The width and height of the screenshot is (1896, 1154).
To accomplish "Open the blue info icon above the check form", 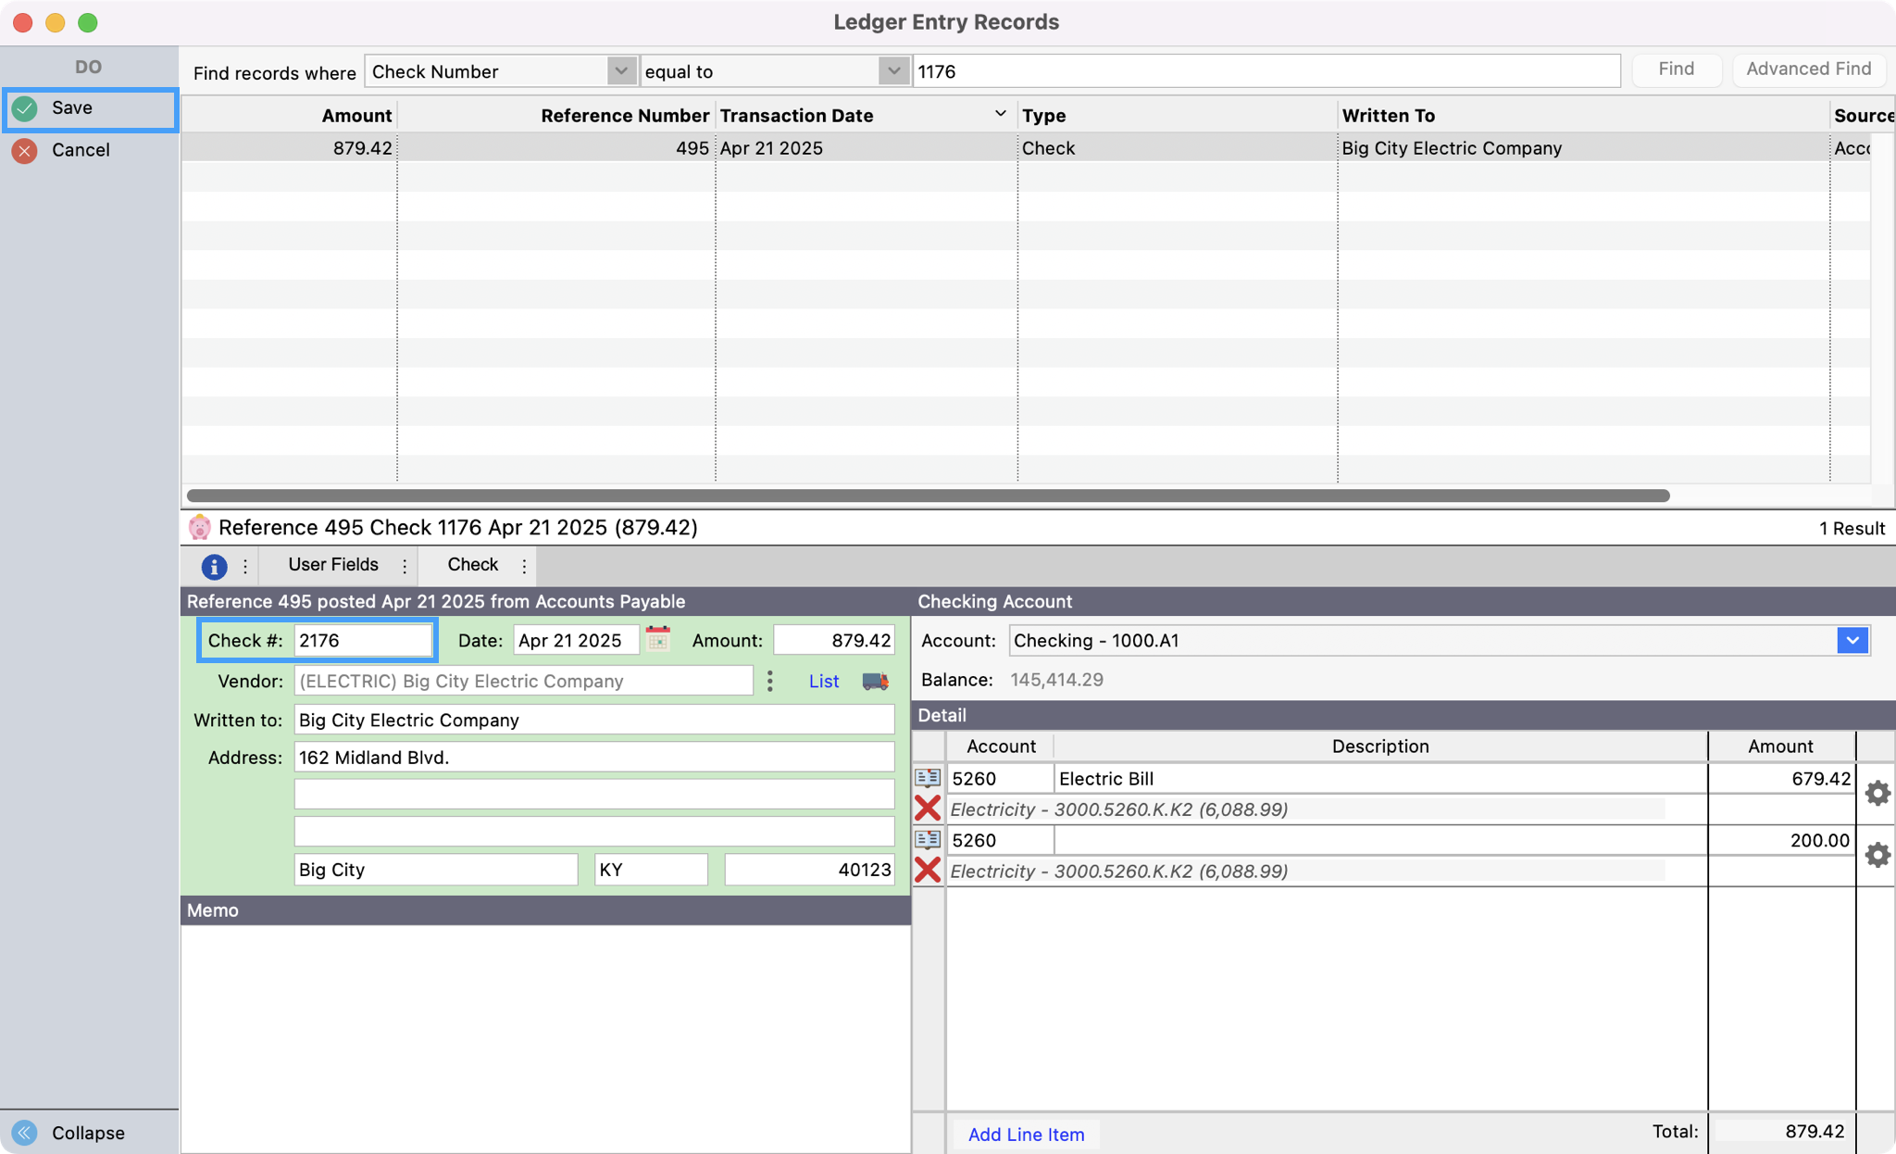I will tap(214, 566).
